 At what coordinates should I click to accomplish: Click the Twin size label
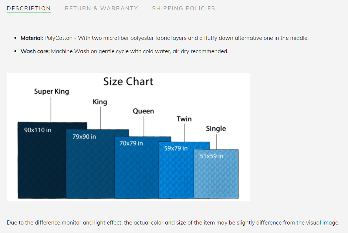click(184, 119)
